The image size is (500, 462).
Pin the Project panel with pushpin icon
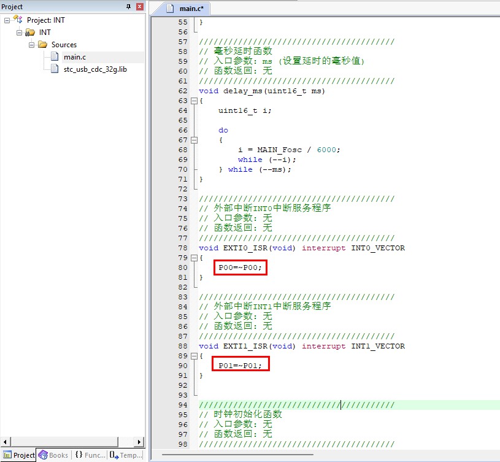coord(128,7)
